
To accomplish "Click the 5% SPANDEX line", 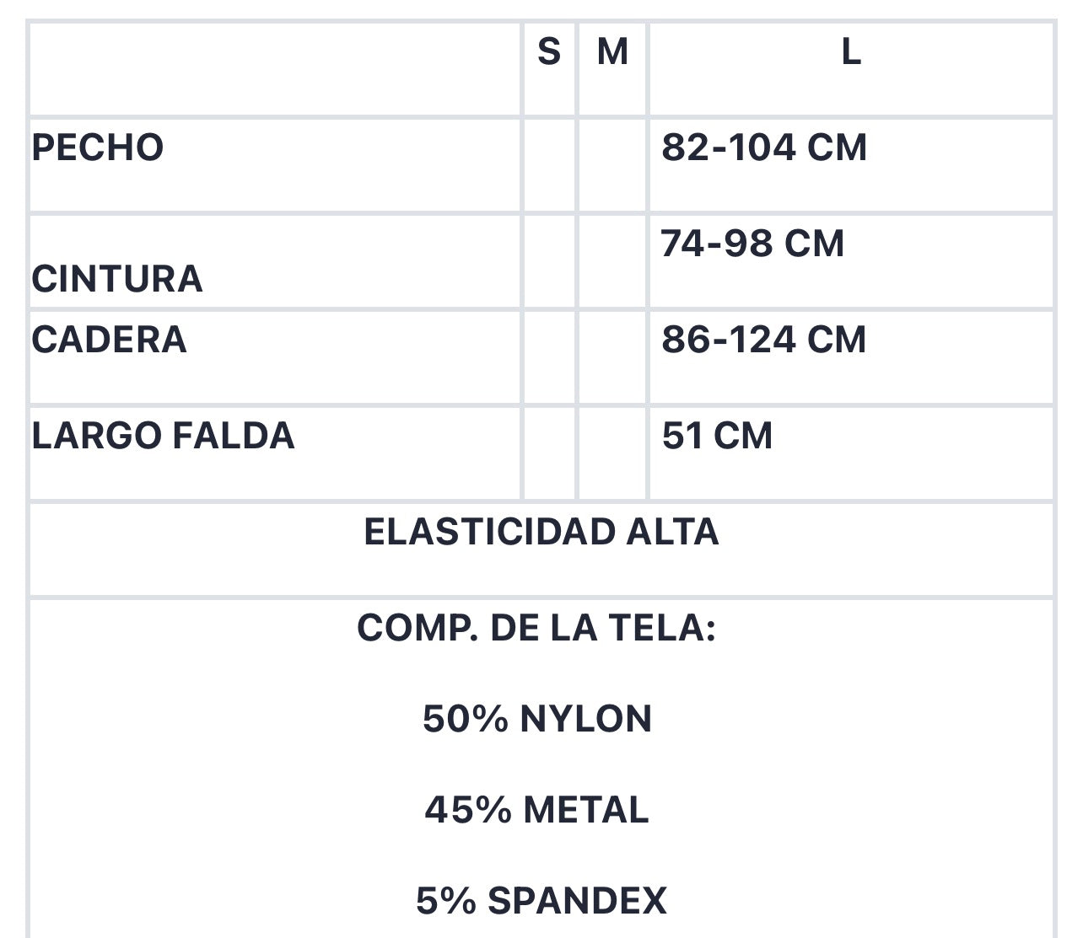I will click(x=541, y=901).
